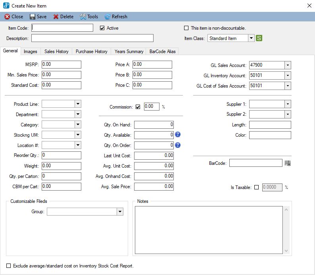Viewport: 315px width, 275px height.
Task: Click scroll up arrow in Notes box
Action: coord(286,210)
